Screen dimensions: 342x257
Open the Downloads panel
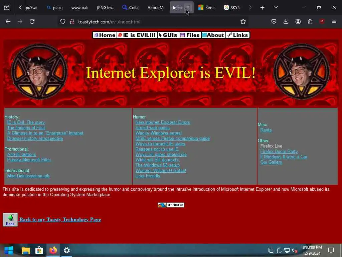tap(286, 21)
